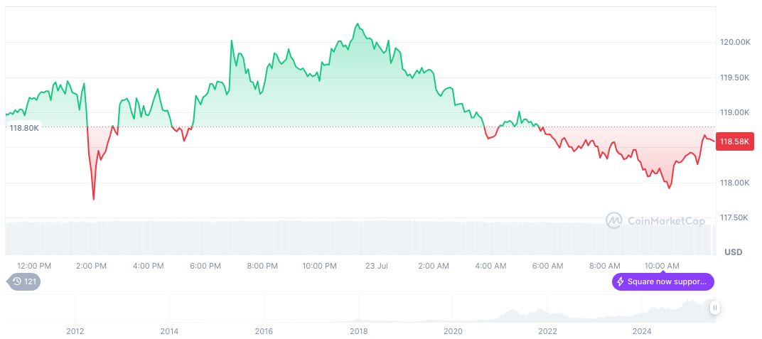Click the 10:00 PM time axis label

[319, 266]
